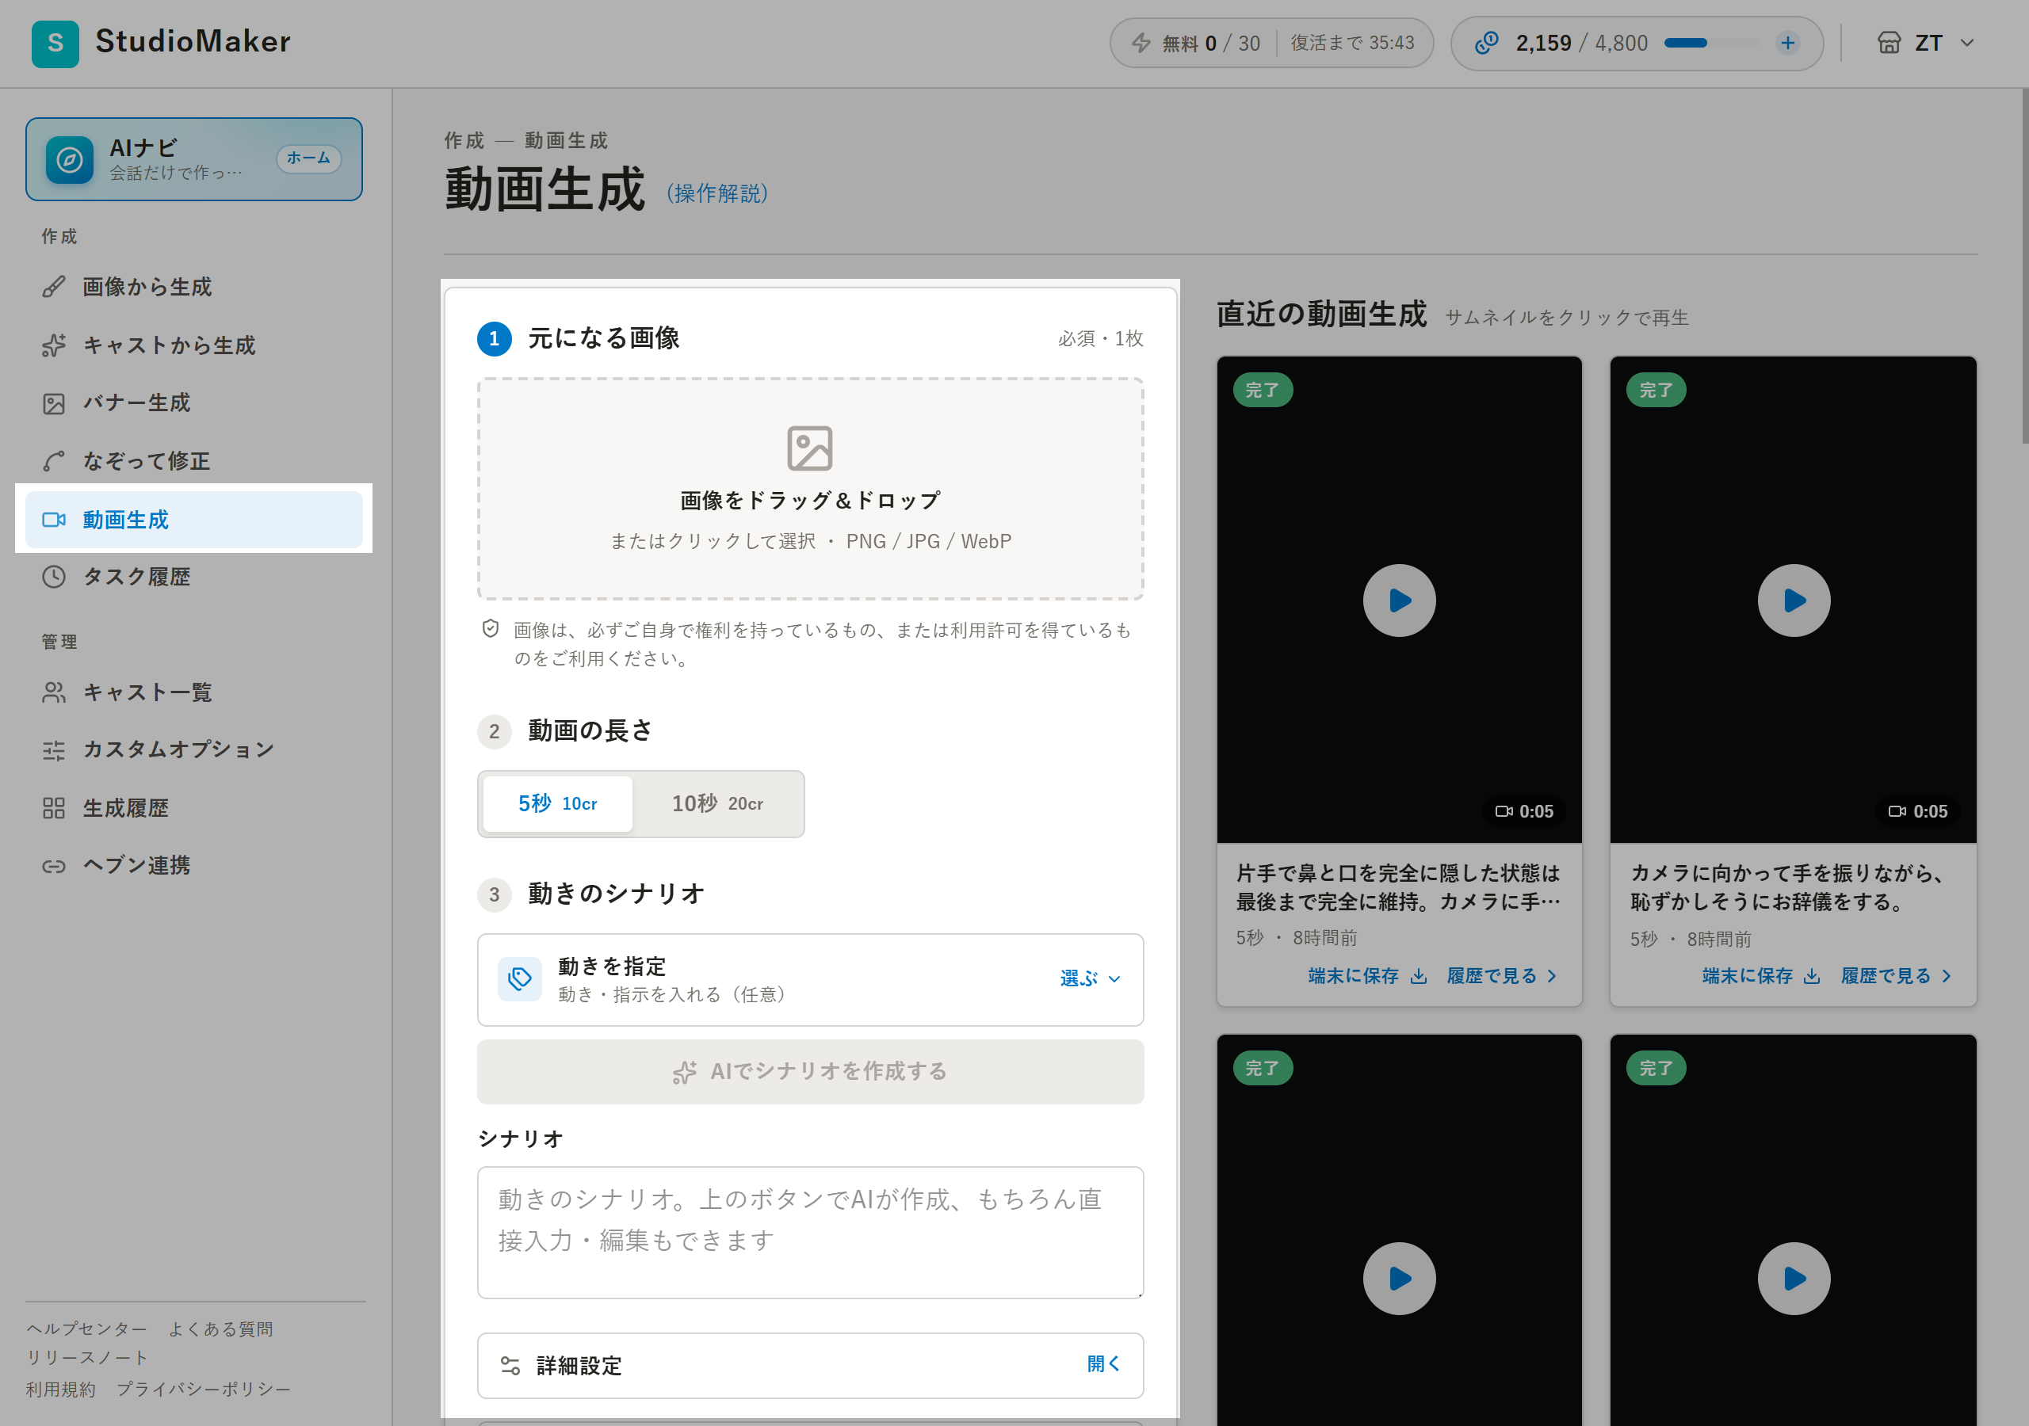
Task: Open ヘブン連携 page
Action: [x=193, y=866]
